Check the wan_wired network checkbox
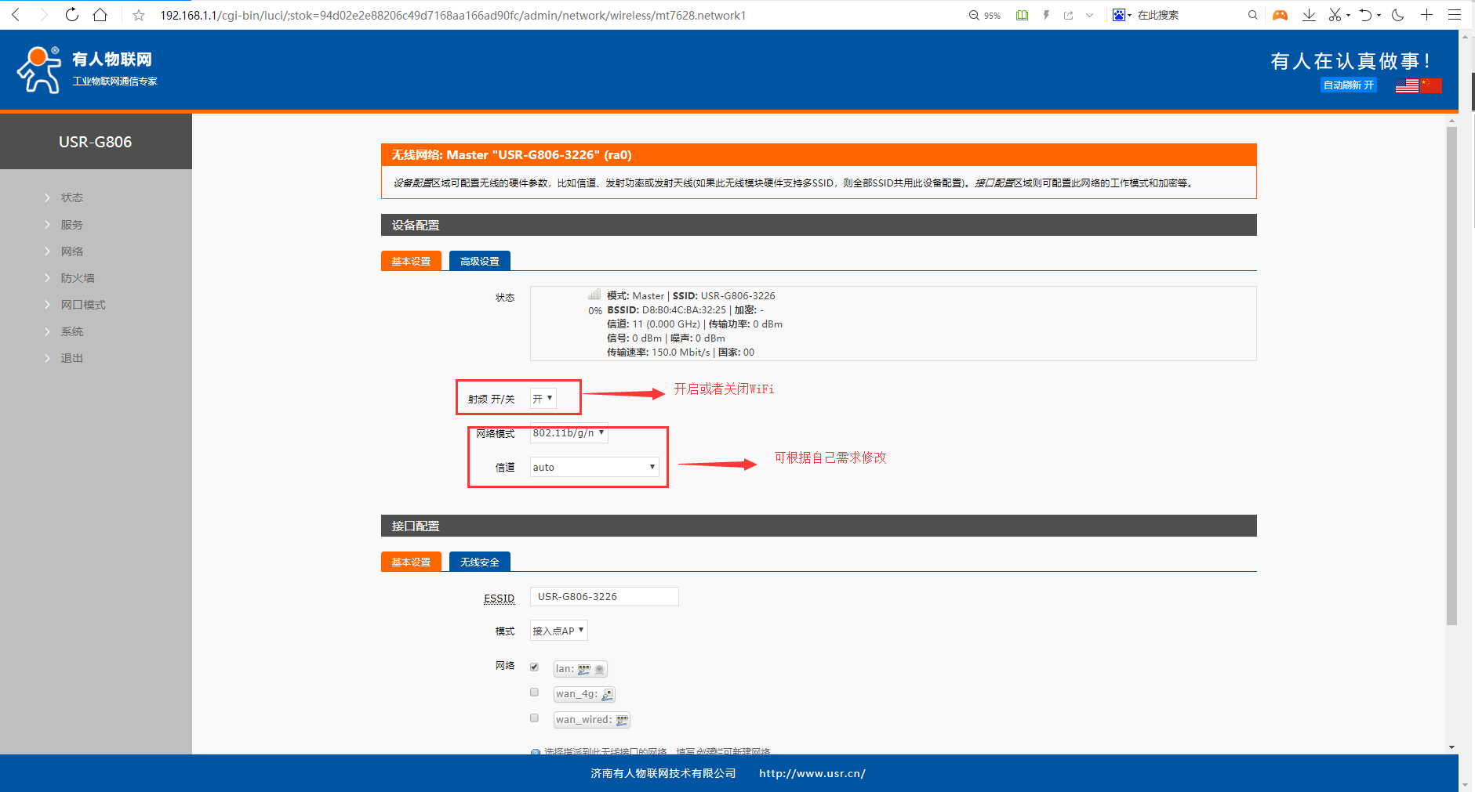The image size is (1475, 792). [534, 718]
